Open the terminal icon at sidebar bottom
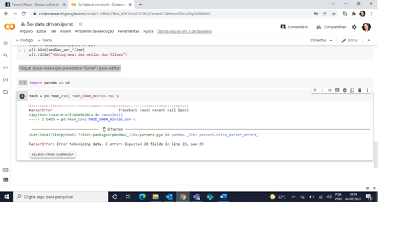 (5, 180)
